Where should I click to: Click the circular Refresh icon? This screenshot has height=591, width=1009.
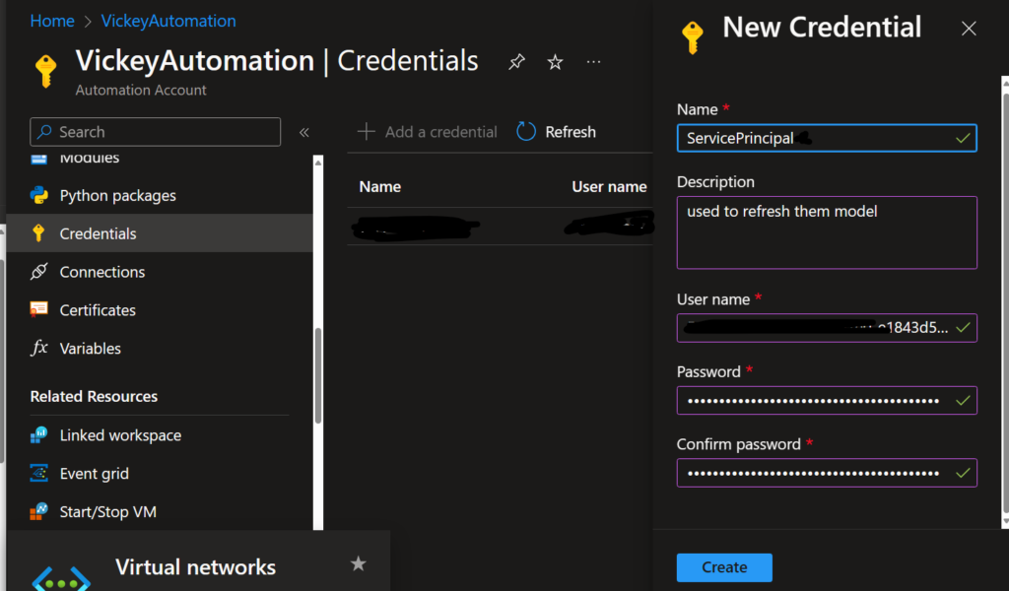pyautogui.click(x=526, y=132)
